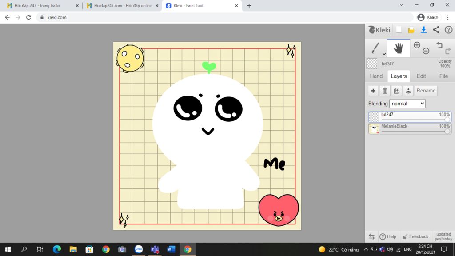Image resolution: width=455 pixels, height=256 pixels.
Task: Open Zalo from the taskbar
Action: (x=139, y=249)
